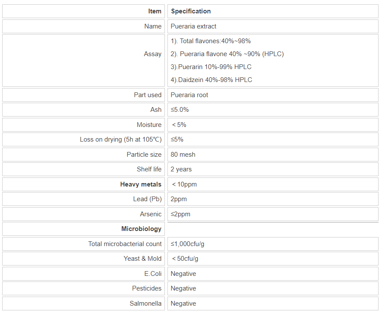Click the "Pueraria root" cell
This screenshot has height=313, width=382.
[x=189, y=95]
